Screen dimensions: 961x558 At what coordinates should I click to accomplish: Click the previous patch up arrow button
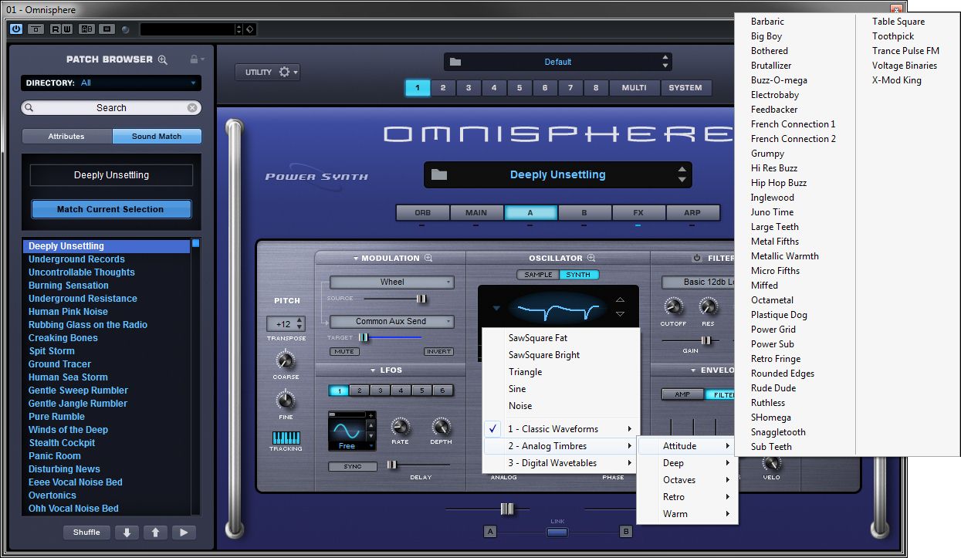coord(155,533)
